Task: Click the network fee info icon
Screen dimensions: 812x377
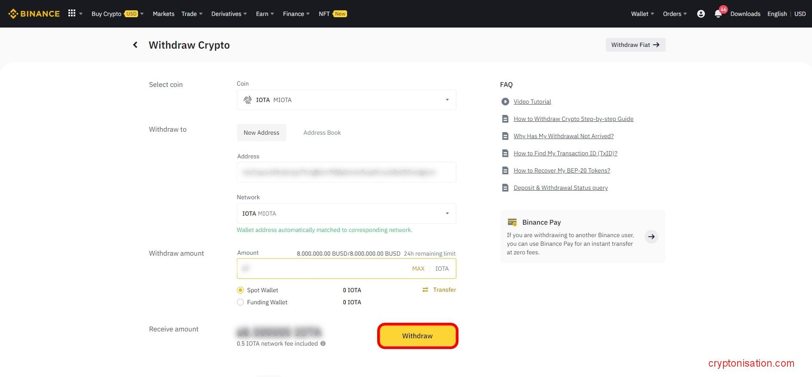Action: point(323,343)
